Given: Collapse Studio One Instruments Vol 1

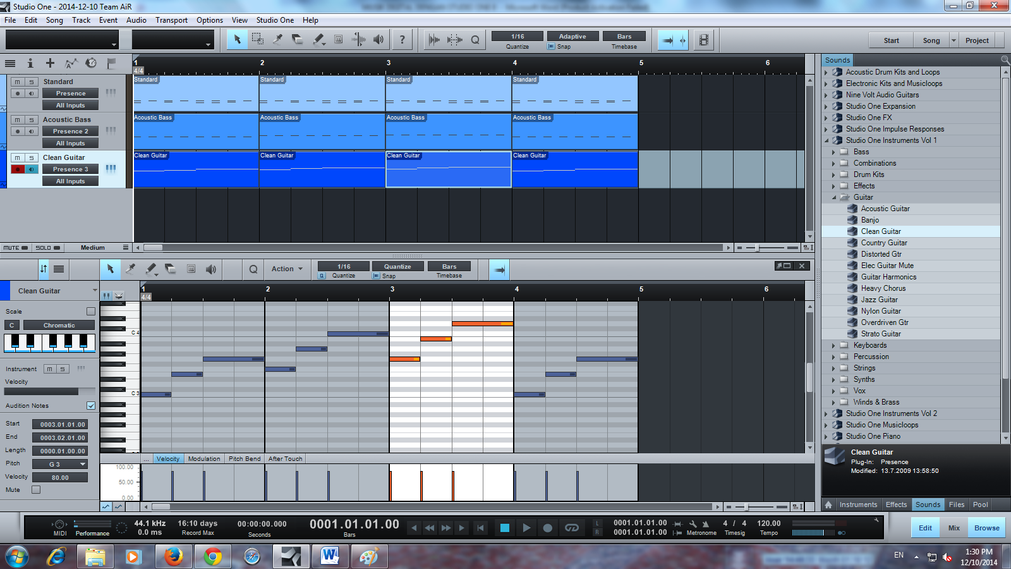Looking at the screenshot, I should [x=826, y=140].
